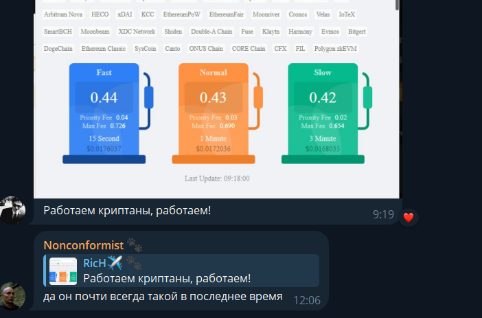
Task: Click the $0.0176037 Fast price
Action: (x=104, y=149)
